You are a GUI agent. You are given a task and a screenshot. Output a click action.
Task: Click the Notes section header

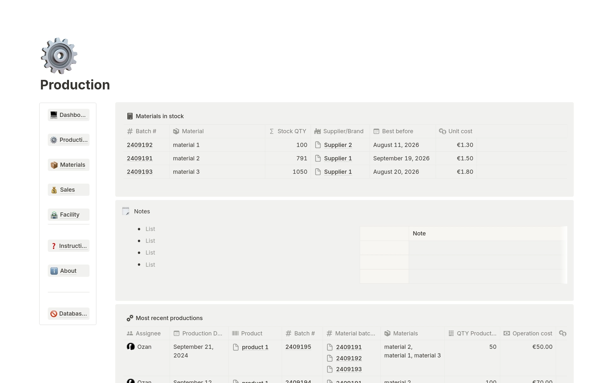click(141, 211)
